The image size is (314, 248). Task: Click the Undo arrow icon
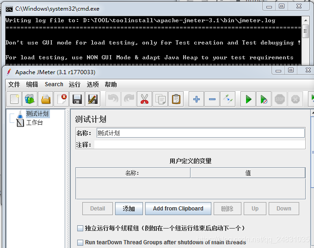coord(113,99)
